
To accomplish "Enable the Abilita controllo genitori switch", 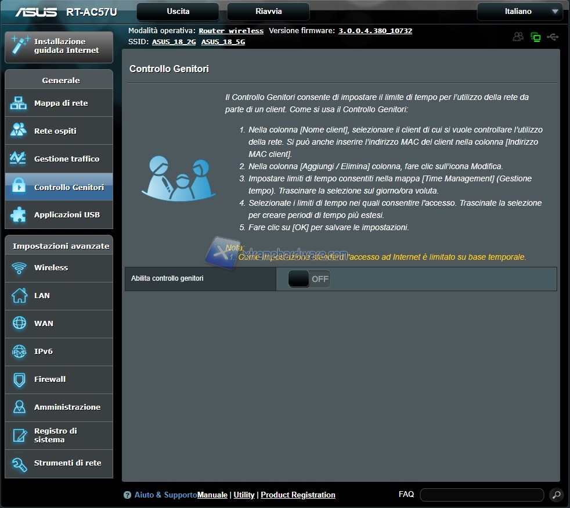I will click(x=309, y=279).
